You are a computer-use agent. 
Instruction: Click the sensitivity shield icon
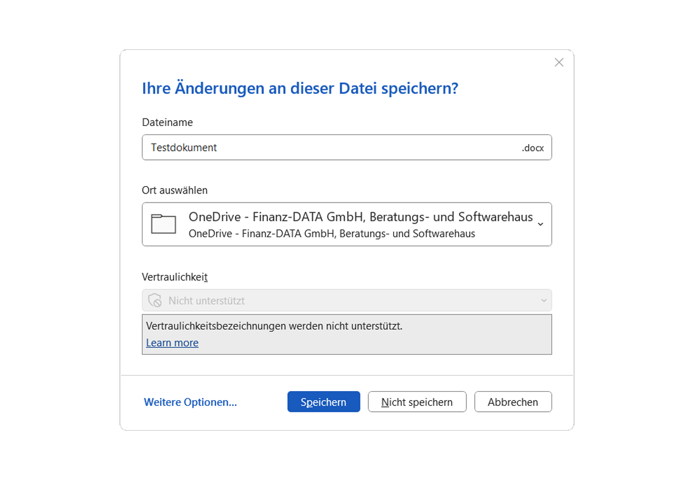154,300
